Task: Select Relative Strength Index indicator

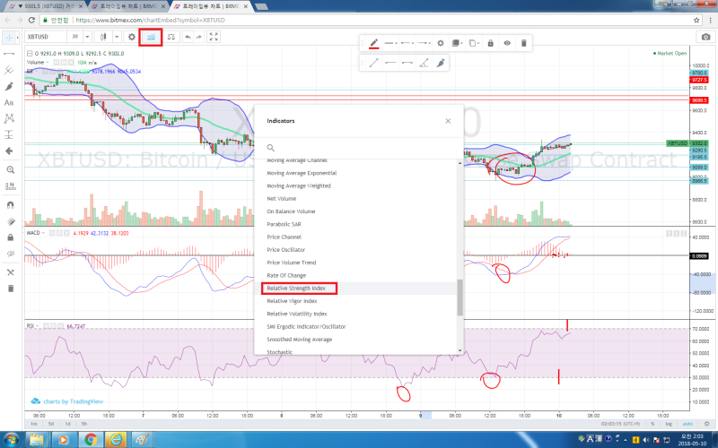Action: [296, 288]
